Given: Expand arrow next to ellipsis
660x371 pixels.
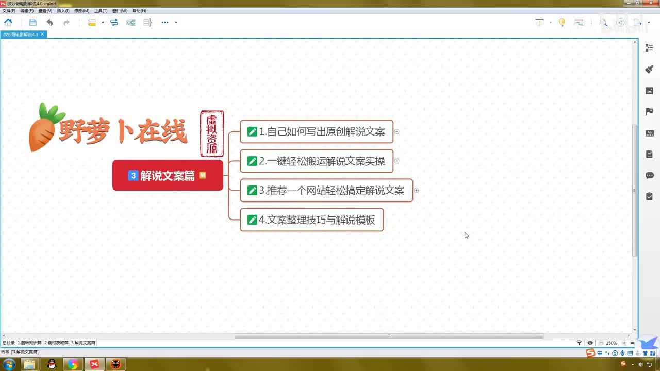Looking at the screenshot, I should [x=176, y=22].
